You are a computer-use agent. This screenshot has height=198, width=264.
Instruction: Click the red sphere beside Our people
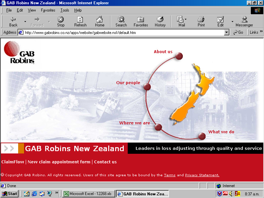(147, 87)
